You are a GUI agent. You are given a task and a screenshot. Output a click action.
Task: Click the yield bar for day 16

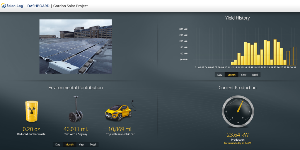tap(246, 54)
